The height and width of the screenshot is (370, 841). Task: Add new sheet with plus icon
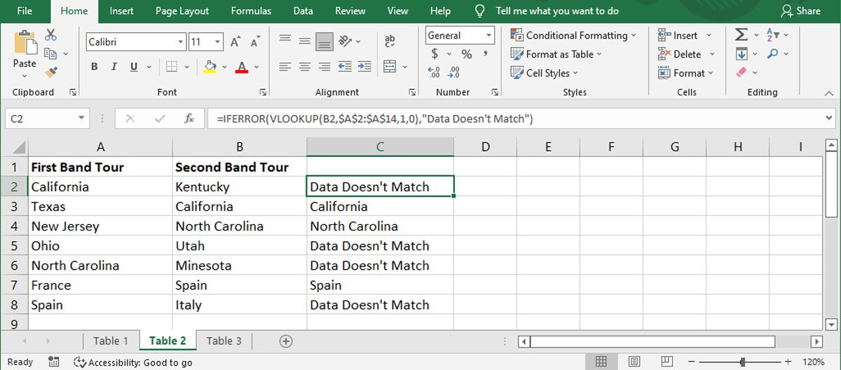coord(286,341)
